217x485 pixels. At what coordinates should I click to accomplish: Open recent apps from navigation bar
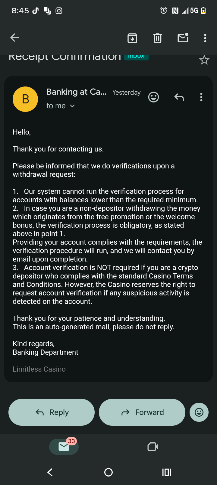click(x=167, y=472)
